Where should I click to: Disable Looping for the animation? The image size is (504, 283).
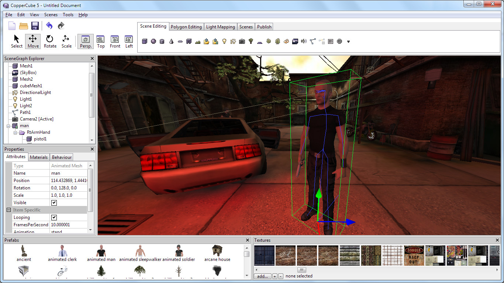[54, 217]
